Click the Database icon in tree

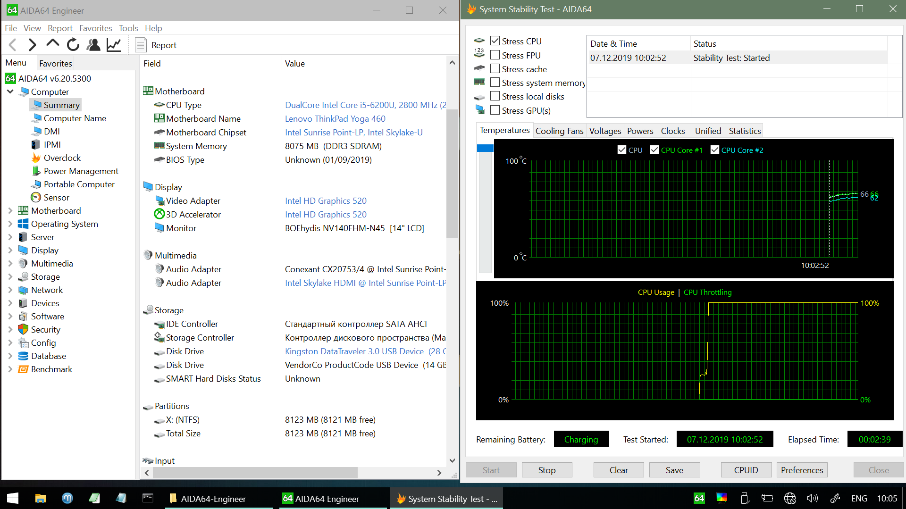pyautogui.click(x=23, y=356)
